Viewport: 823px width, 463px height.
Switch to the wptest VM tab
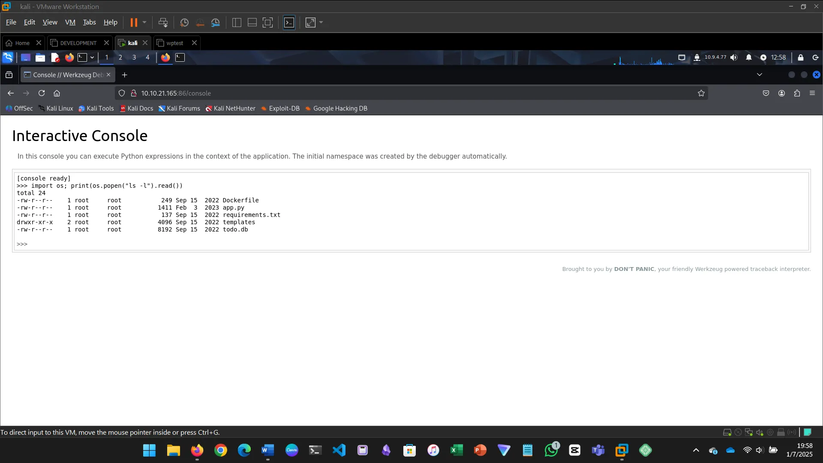[174, 43]
